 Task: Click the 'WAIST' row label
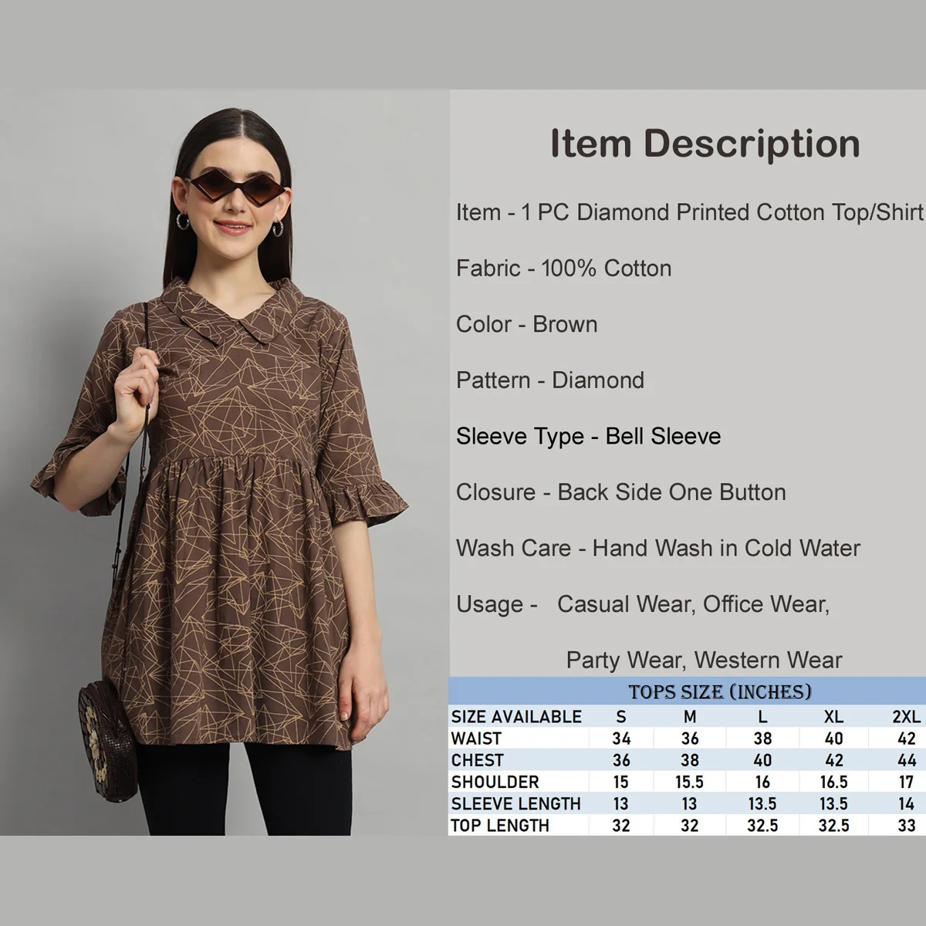[x=476, y=738]
